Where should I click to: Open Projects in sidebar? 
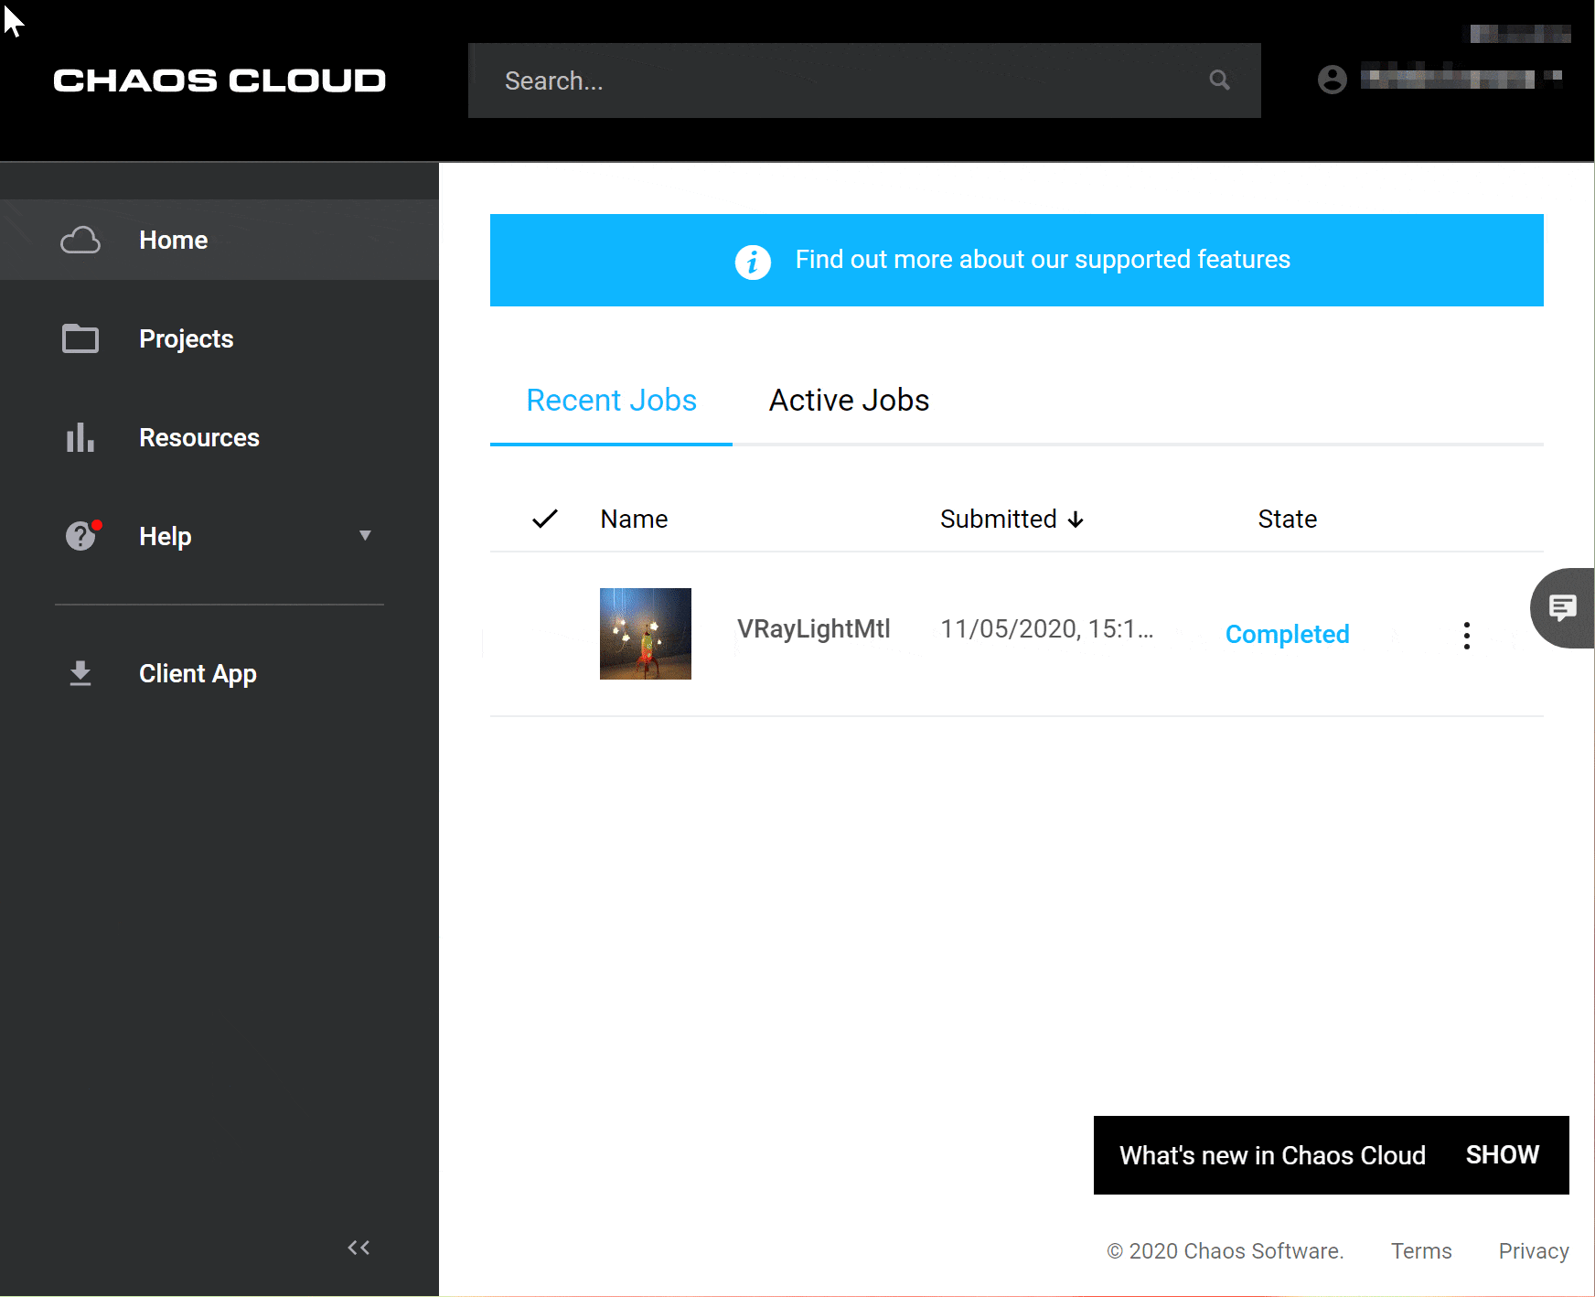219,338
